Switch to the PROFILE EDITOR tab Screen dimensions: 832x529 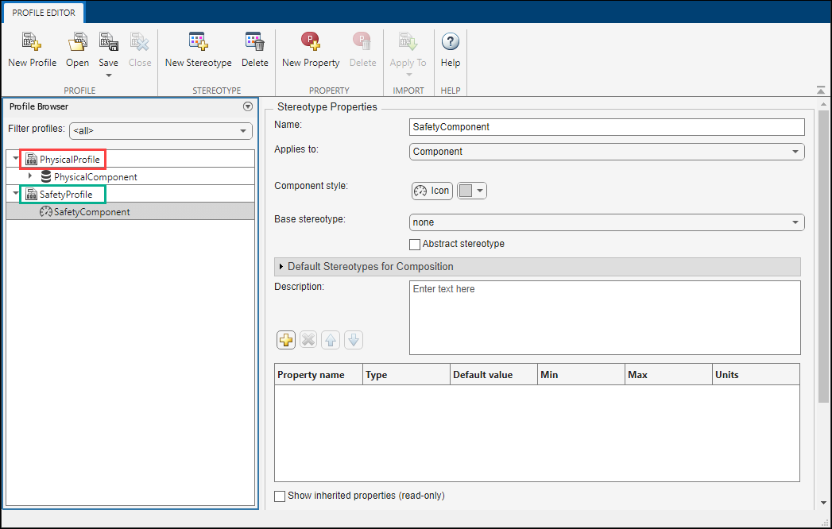point(43,13)
